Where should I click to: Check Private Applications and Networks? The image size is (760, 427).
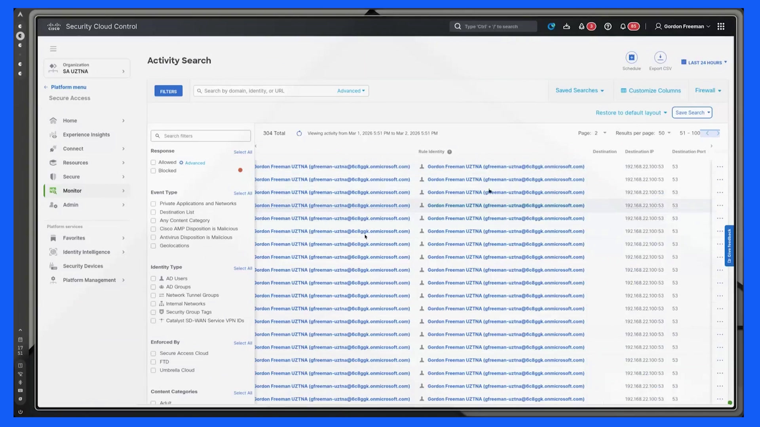[153, 204]
